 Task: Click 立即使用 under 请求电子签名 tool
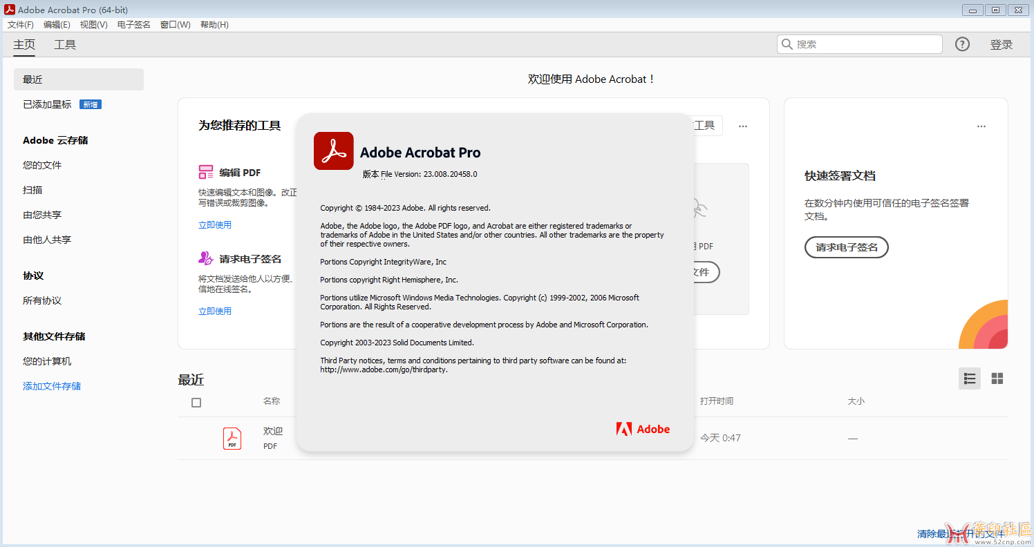point(215,311)
